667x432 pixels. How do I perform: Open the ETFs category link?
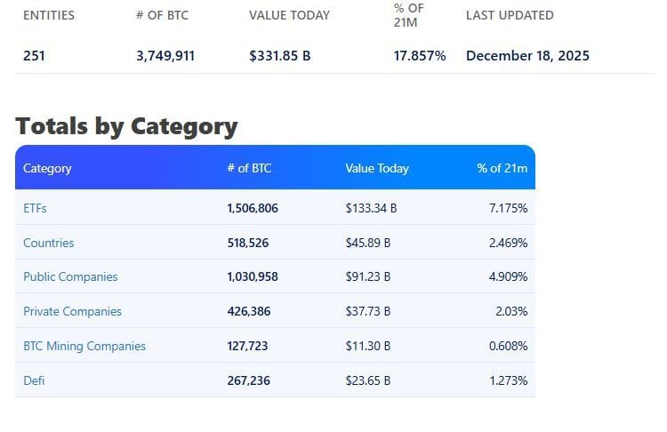[x=35, y=208]
